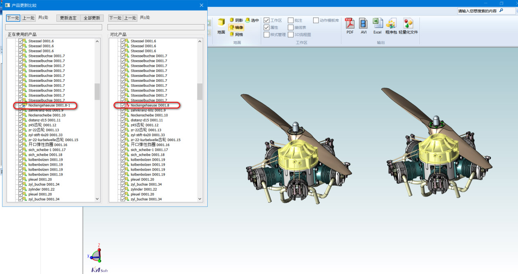Enable the 网格 grid option

236,35
